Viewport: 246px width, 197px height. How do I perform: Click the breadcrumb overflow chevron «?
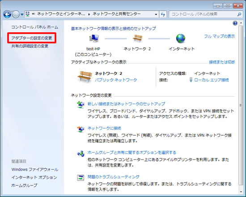coord(33,14)
